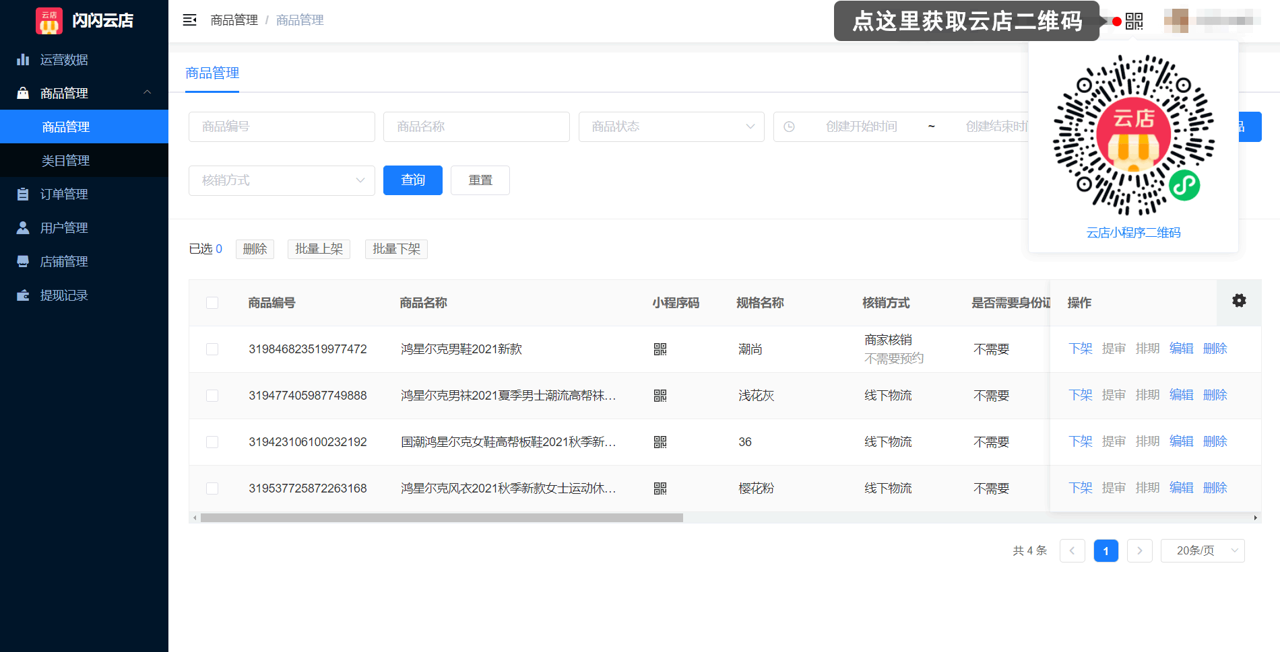This screenshot has width=1280, height=652.
Task: Click the 批量上架 button
Action: click(x=319, y=249)
